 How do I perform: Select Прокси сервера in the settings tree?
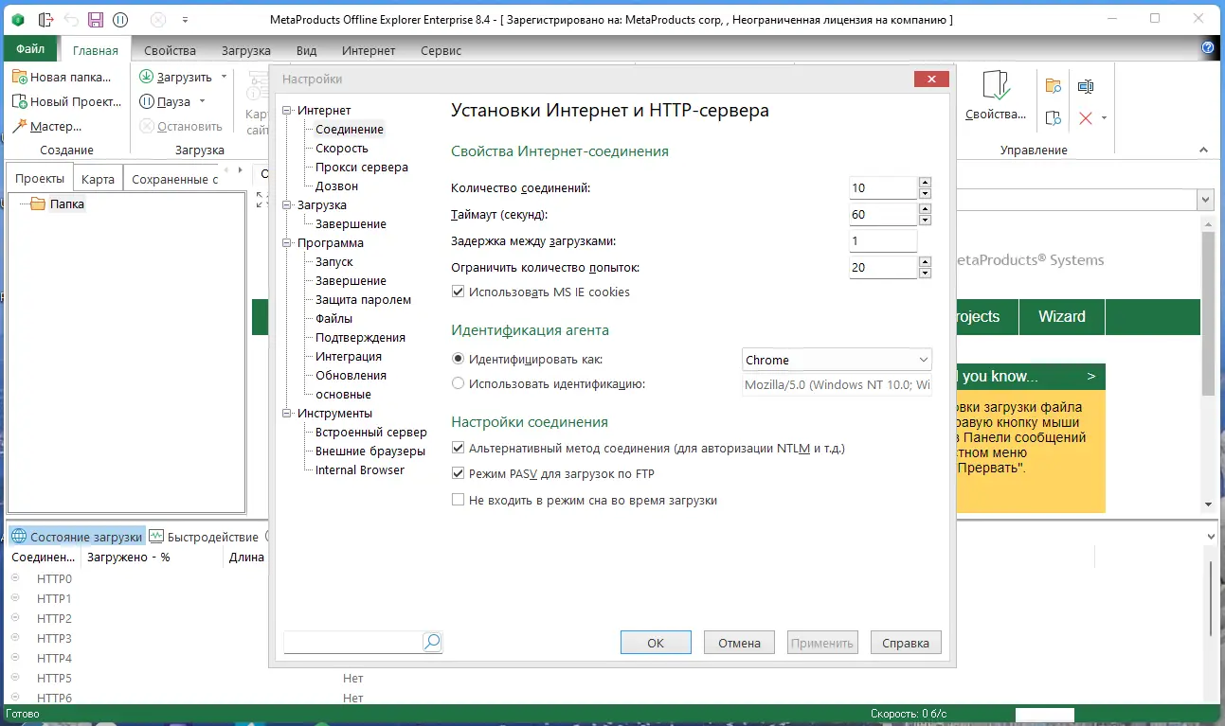(362, 168)
